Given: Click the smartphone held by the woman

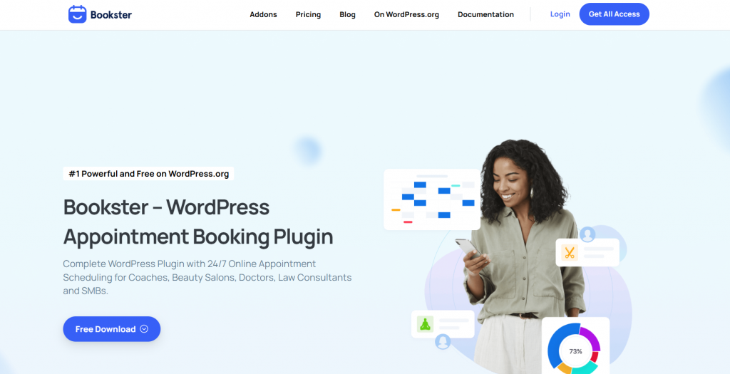Looking at the screenshot, I should (467, 249).
